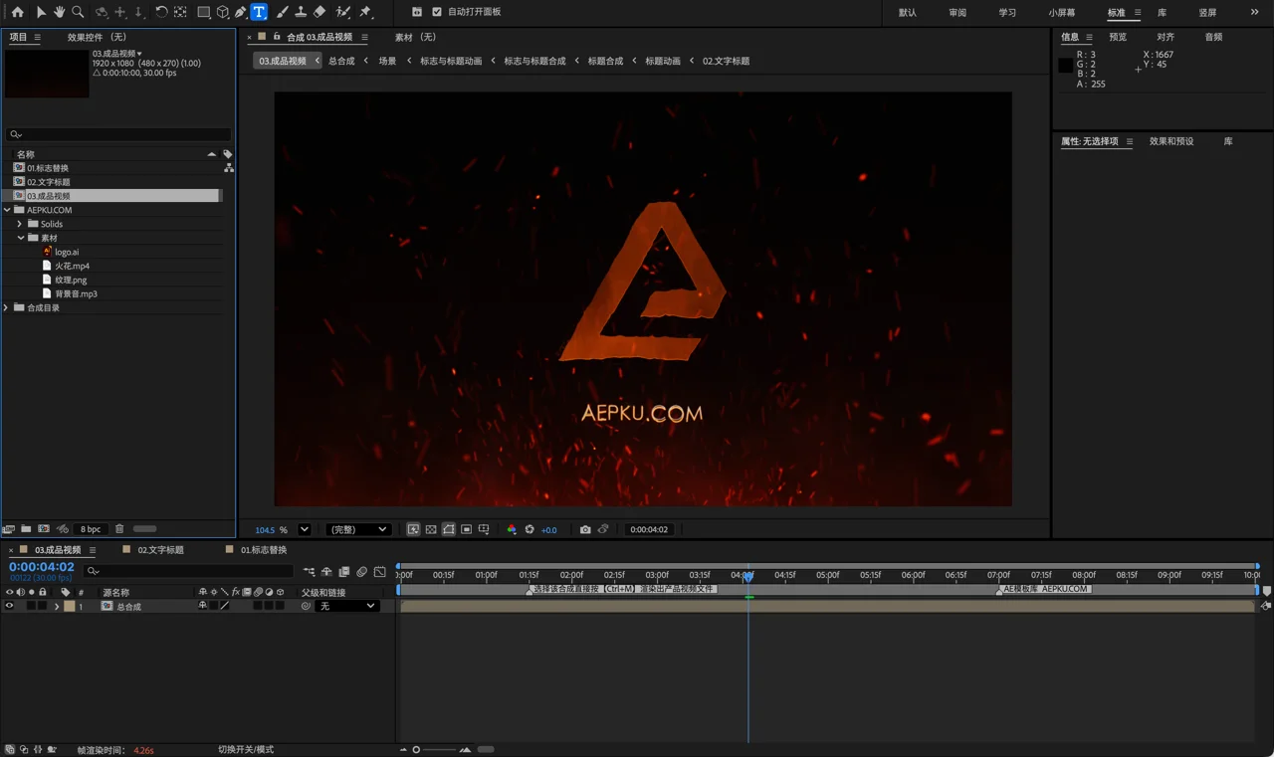1274x757 pixels.
Task: Hide the 总合成 layer with eye icon
Action: [10, 606]
